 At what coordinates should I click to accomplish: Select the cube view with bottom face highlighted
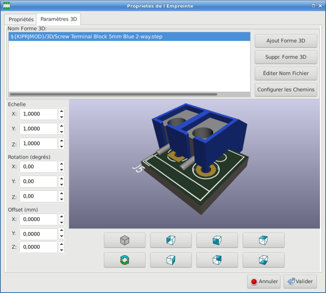tap(263, 260)
